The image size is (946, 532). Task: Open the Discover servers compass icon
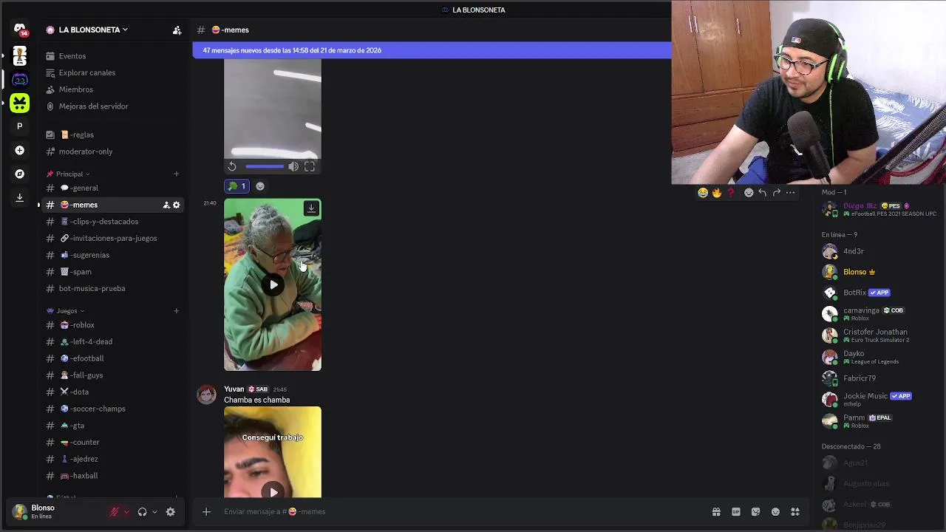[x=20, y=174]
